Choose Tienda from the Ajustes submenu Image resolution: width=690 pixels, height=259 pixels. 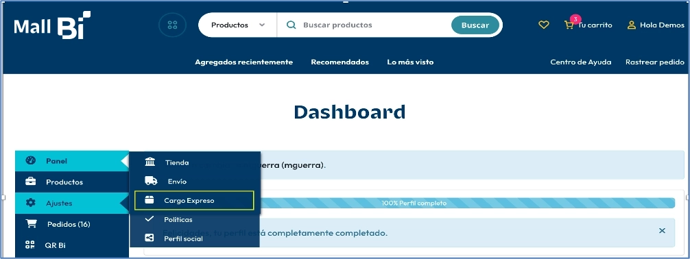click(195, 162)
